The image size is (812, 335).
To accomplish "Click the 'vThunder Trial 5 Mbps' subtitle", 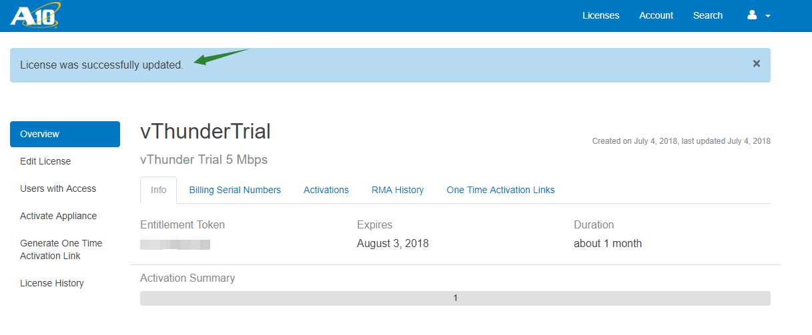I will click(x=204, y=160).
